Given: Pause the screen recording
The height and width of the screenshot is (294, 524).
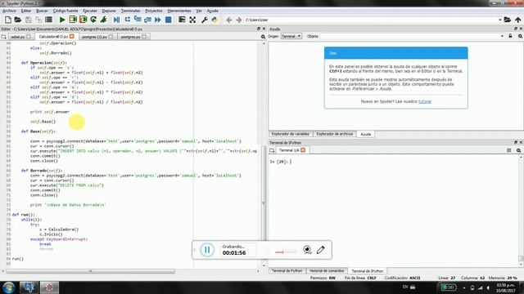Looking at the screenshot, I should tap(207, 250).
